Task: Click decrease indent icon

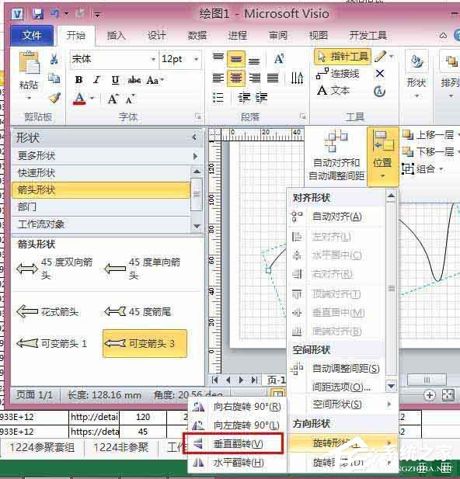Action: click(x=244, y=98)
